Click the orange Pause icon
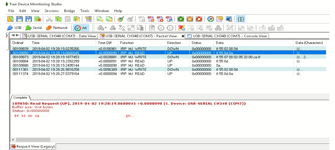 [x=190, y=19]
